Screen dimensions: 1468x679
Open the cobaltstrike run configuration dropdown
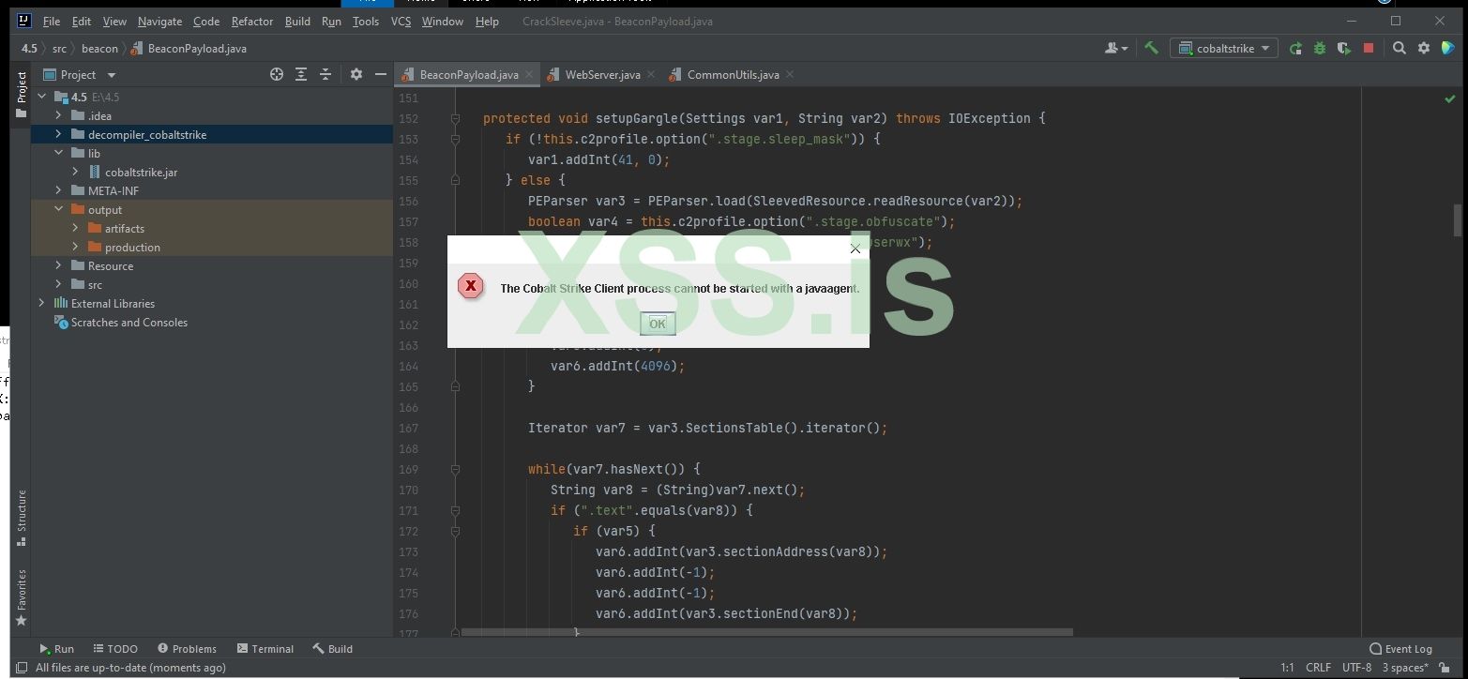[x=1226, y=48]
